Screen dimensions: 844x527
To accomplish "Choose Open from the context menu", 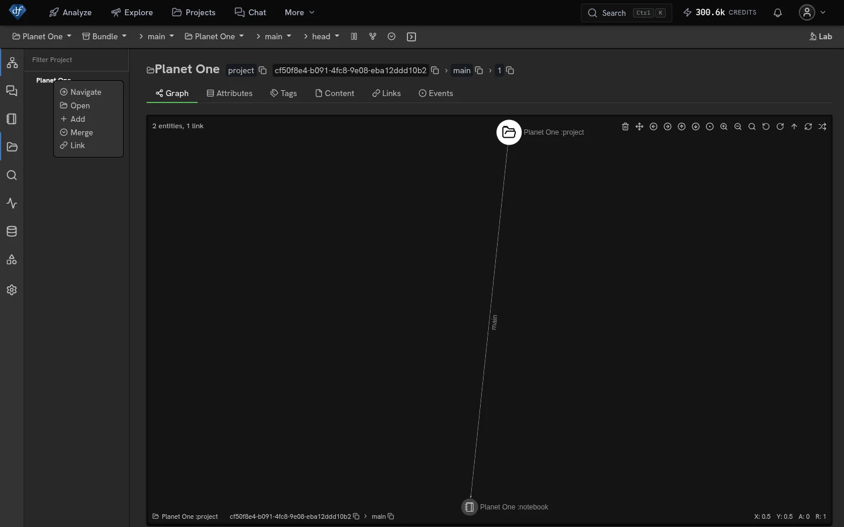I will coord(75,105).
